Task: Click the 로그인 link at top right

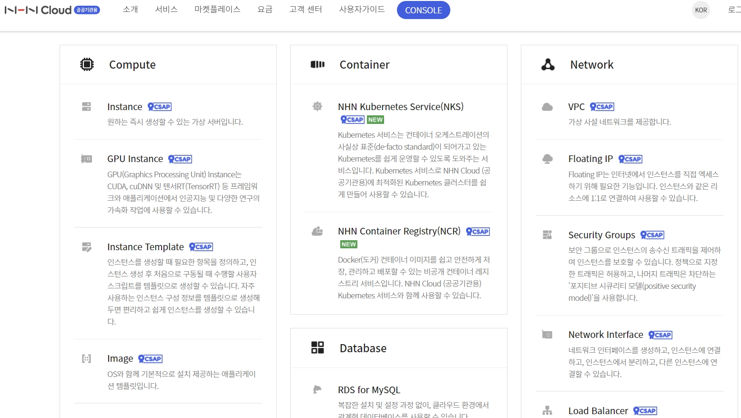Action: 734,10
